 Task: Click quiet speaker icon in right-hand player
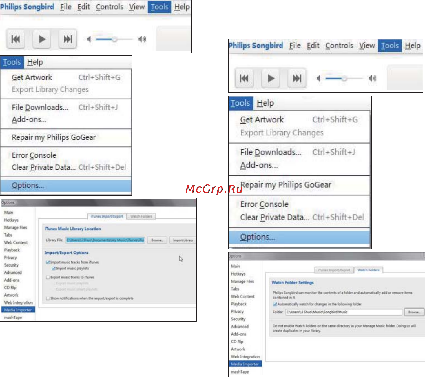point(318,78)
